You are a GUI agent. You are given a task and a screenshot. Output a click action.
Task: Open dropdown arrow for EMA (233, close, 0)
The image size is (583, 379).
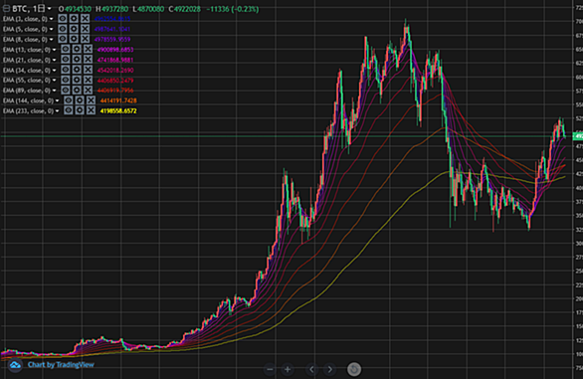click(58, 110)
